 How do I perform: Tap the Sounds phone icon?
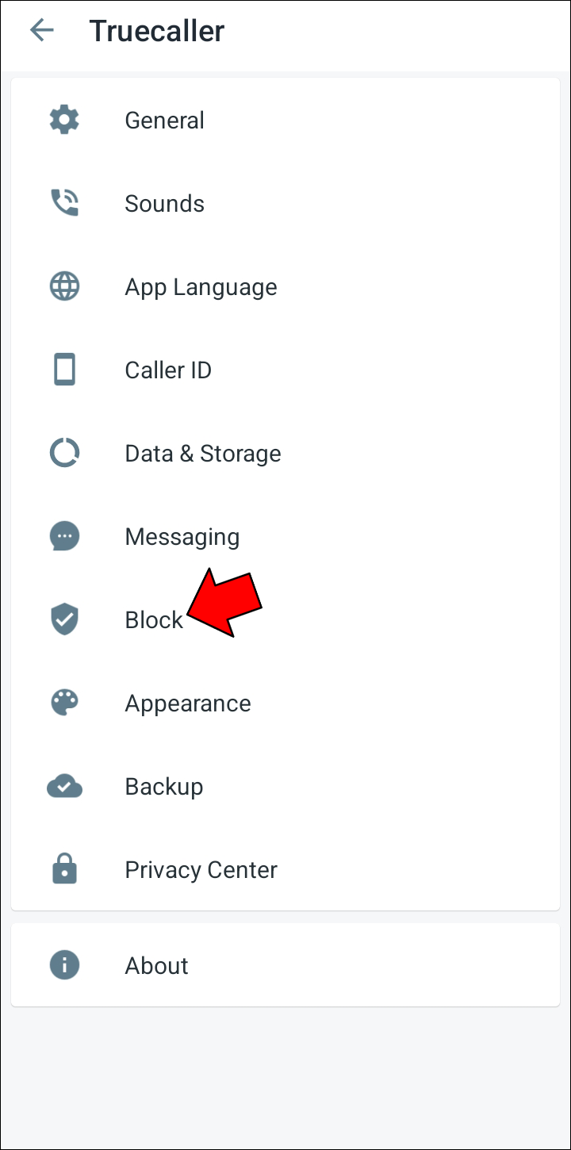(x=64, y=203)
